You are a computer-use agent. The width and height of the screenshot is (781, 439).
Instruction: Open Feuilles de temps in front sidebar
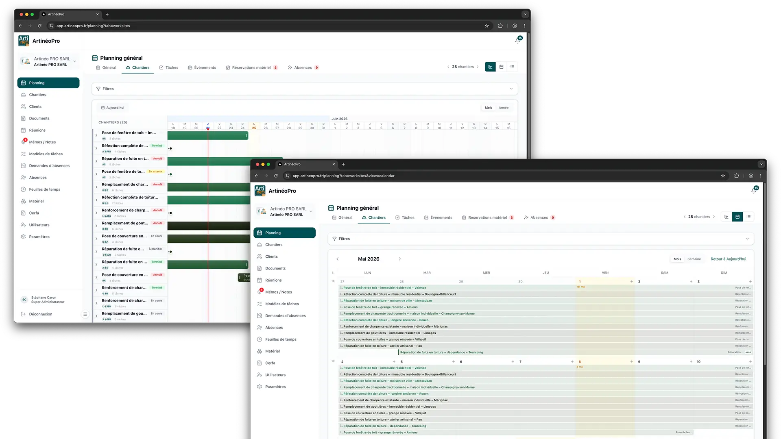coord(284,339)
